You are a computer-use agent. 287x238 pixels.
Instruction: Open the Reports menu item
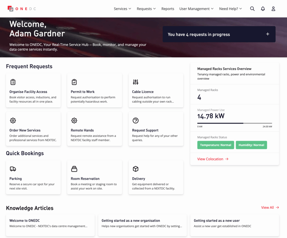[x=167, y=9]
